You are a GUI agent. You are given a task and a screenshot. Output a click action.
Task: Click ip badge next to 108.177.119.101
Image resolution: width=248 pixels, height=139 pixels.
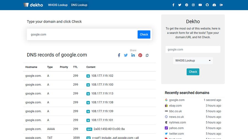[88, 120]
